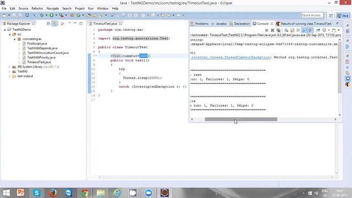Expand the test-output folder node

pos(10,76)
